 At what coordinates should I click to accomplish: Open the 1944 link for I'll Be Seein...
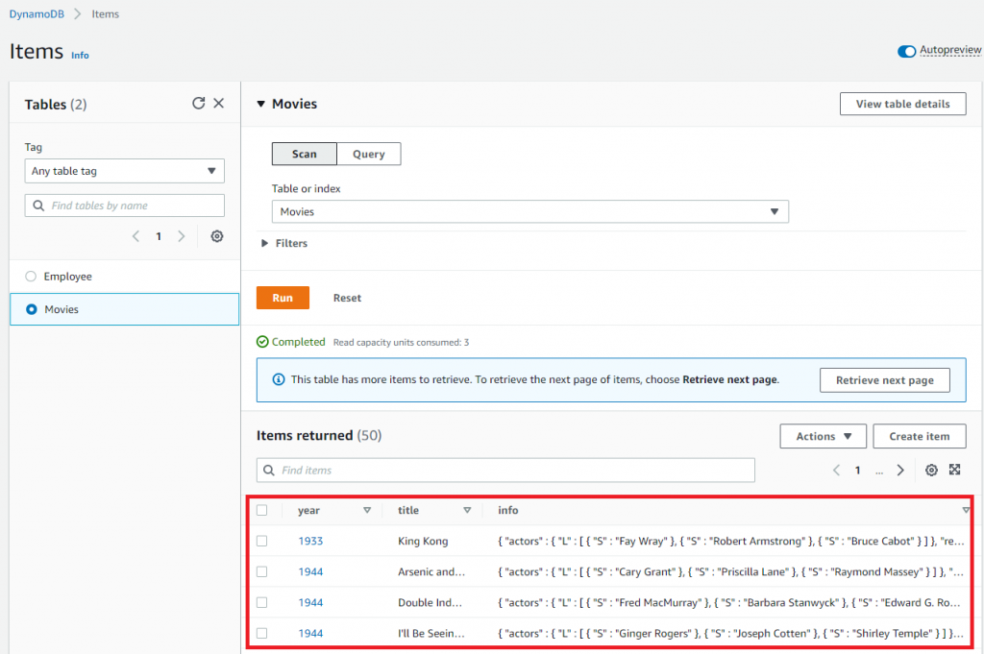pyautogui.click(x=310, y=633)
